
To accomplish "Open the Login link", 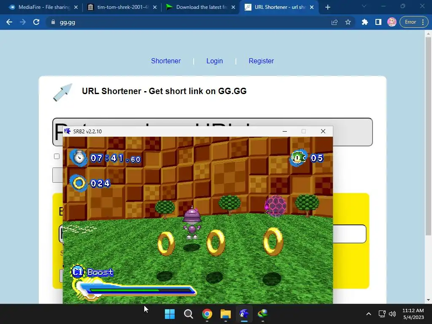I will (x=215, y=61).
